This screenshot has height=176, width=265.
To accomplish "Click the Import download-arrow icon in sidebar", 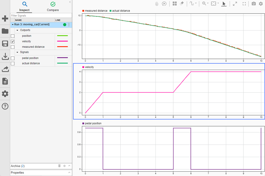I will coord(5,56).
